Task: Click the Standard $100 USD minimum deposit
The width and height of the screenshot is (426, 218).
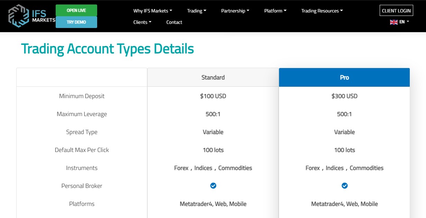Action: click(213, 96)
